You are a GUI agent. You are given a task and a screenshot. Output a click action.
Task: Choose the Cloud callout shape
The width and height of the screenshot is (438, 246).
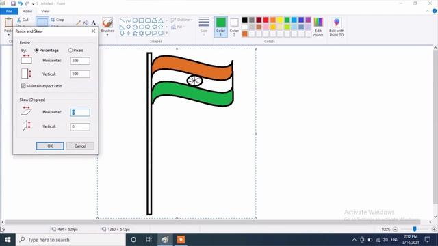click(x=161, y=33)
